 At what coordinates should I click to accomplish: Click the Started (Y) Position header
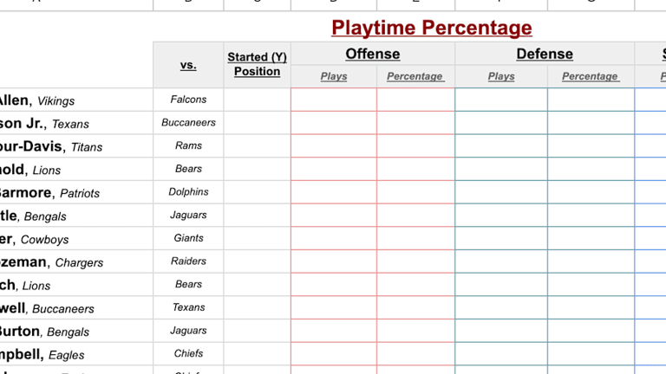click(257, 65)
